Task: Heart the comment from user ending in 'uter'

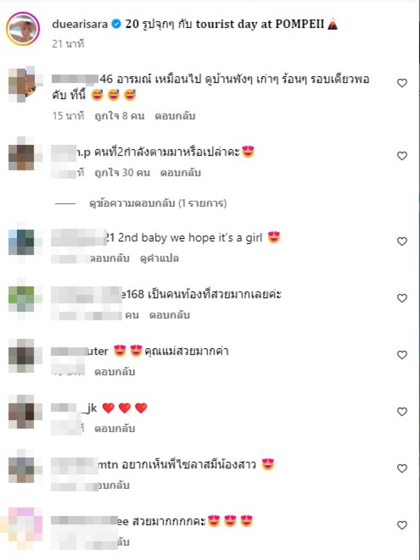Action: click(402, 355)
